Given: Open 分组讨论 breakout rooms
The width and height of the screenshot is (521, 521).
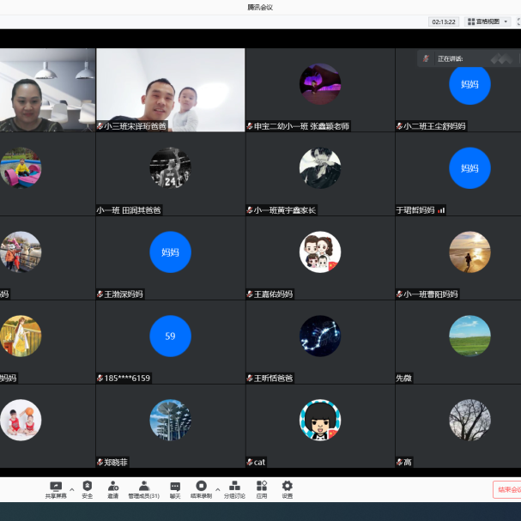Looking at the screenshot, I should click(234, 489).
